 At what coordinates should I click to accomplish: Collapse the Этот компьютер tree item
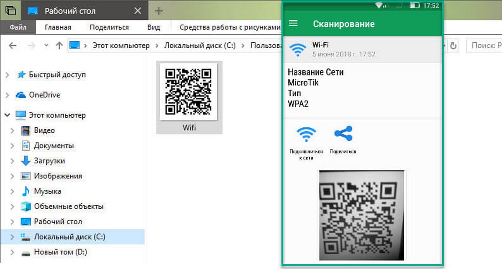point(8,115)
